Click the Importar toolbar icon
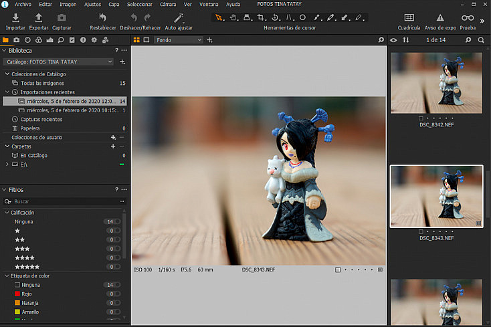Image resolution: width=491 pixels, height=327 pixels. pyautogui.click(x=15, y=18)
